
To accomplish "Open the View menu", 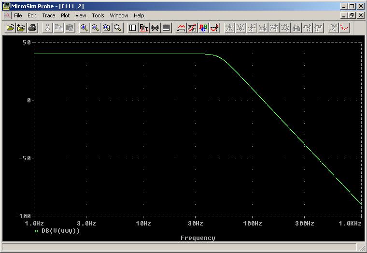I will click(x=81, y=15).
